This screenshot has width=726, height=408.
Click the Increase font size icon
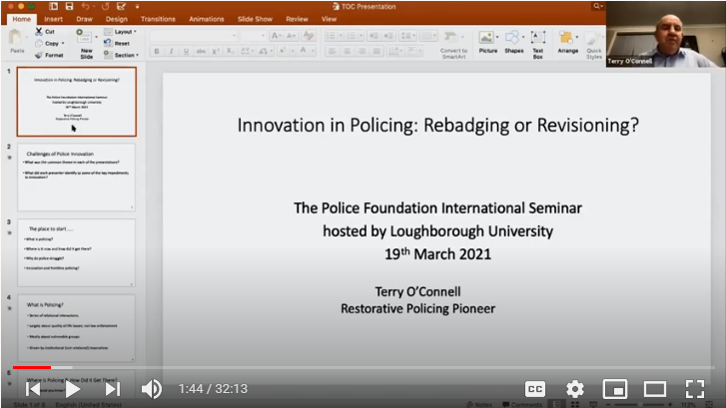click(x=277, y=36)
